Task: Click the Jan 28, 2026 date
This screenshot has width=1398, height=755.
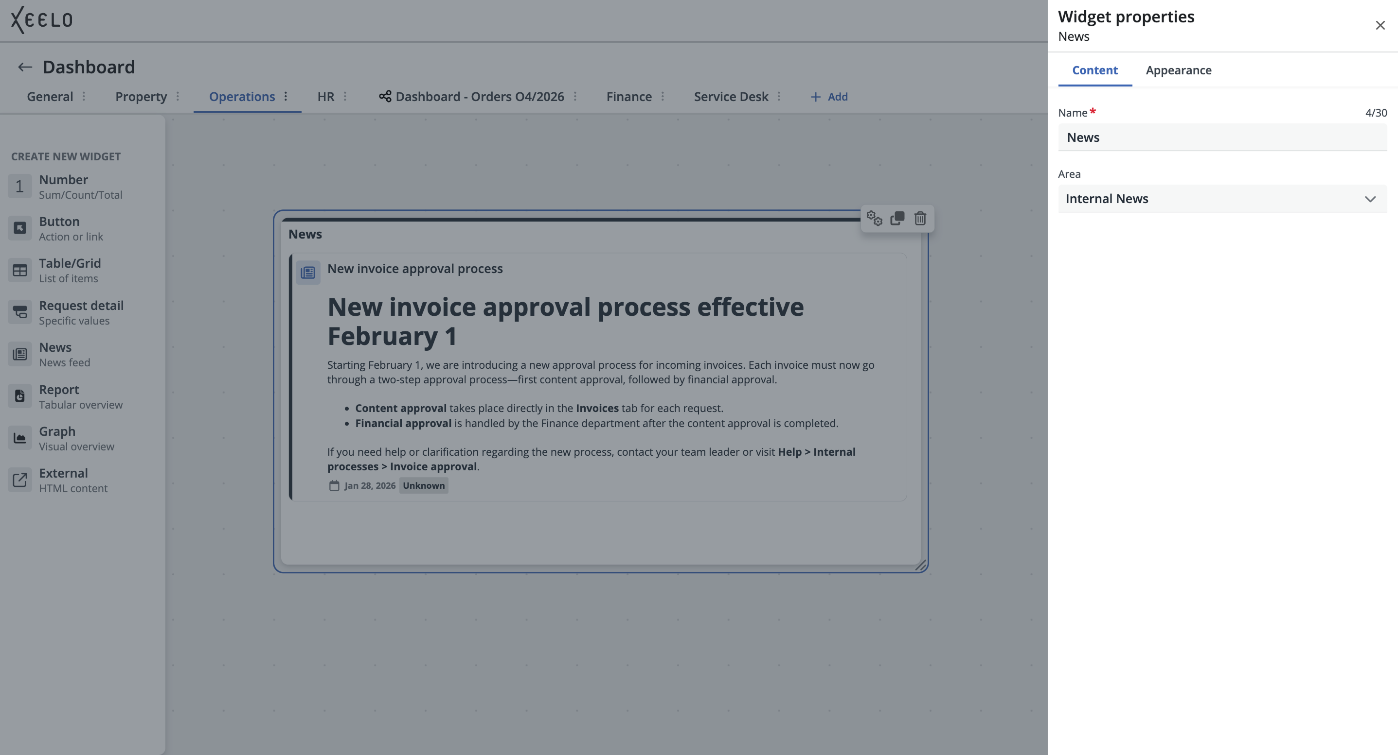Action: click(x=370, y=486)
